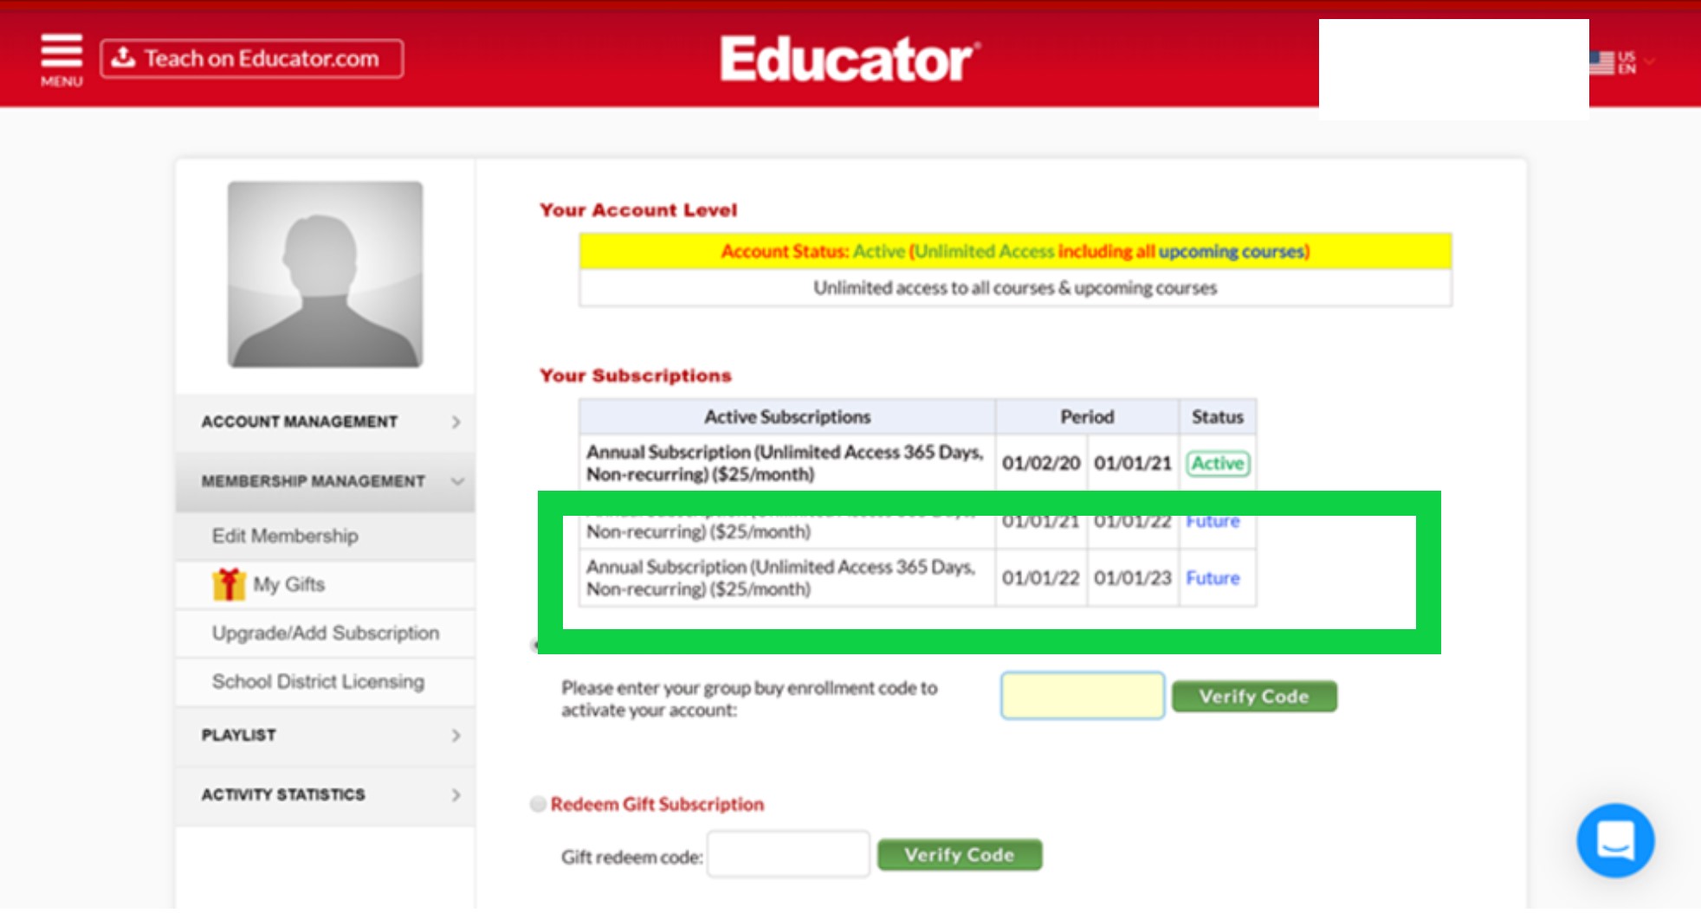
Task: Click the 01/02/20 start date cell
Action: 1041,463
